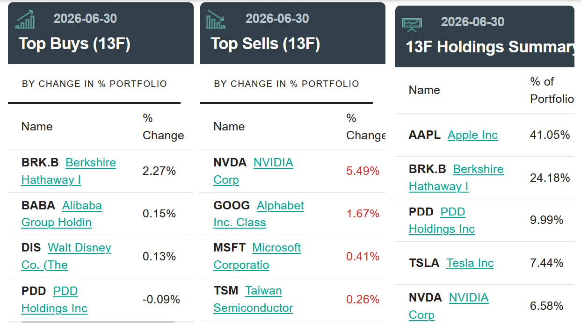The width and height of the screenshot is (581, 323).
Task: Open Berkshire Hathaway link in Top Buys
Action: (69, 171)
